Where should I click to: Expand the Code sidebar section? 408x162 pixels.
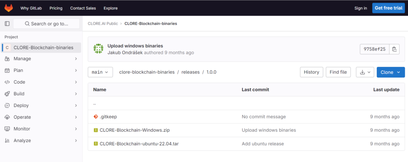click(41, 82)
